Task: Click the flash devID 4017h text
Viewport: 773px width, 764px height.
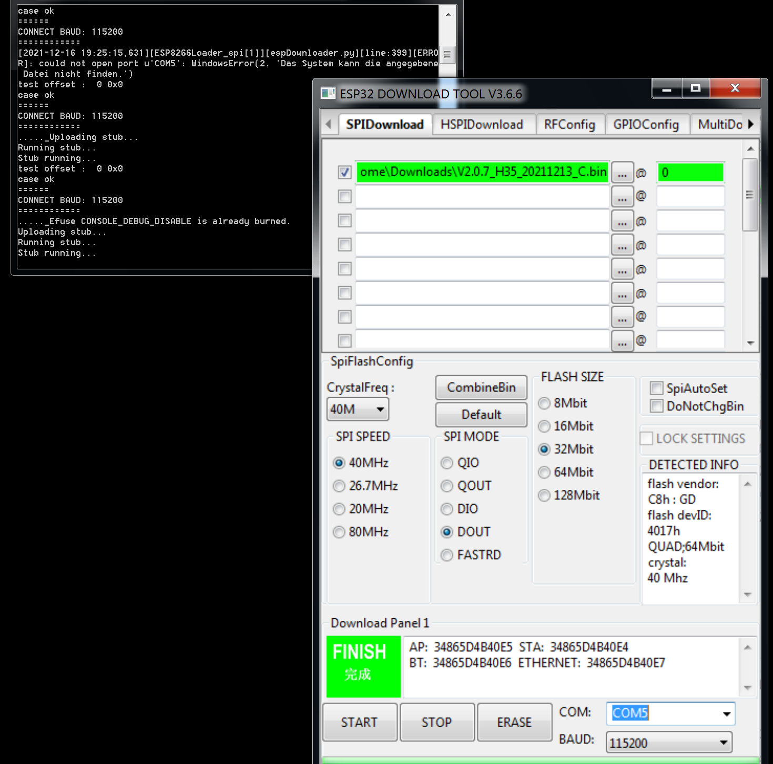Action: [664, 531]
